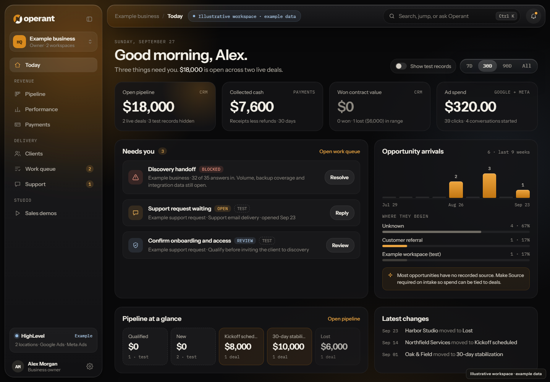Navigate to Sales demos
The height and width of the screenshot is (382, 550).
pyautogui.click(x=53, y=213)
